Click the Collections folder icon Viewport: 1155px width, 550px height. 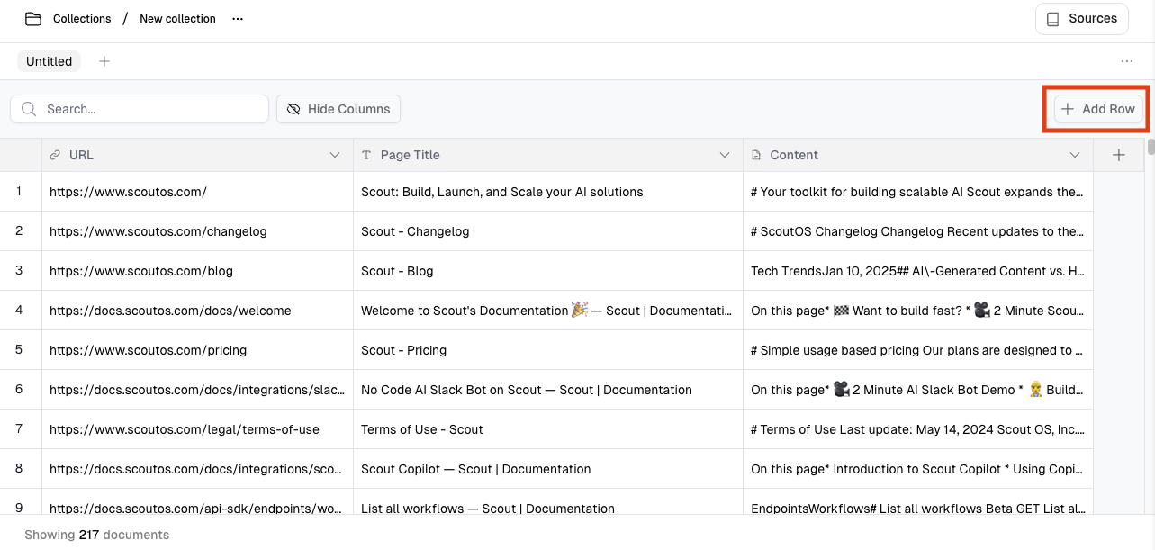coord(33,19)
